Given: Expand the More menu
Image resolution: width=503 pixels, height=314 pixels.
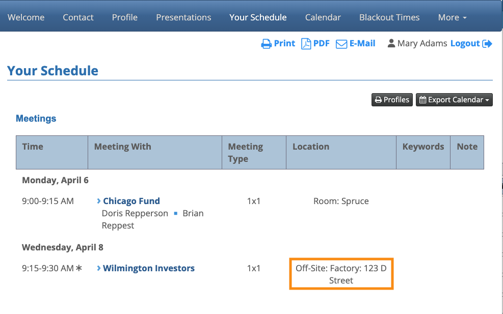Looking at the screenshot, I should [x=452, y=17].
